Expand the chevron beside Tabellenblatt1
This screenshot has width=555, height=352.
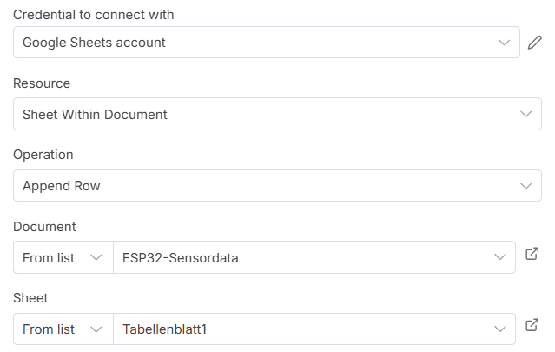point(500,329)
